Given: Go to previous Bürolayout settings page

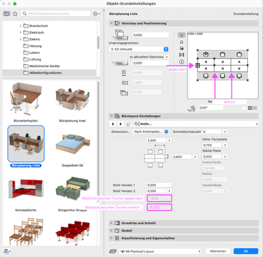Looking at the screenshot, I should pyautogui.click(x=112, y=124).
